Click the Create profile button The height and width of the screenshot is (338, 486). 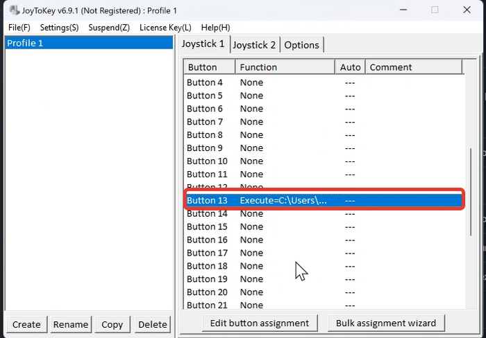pos(26,324)
